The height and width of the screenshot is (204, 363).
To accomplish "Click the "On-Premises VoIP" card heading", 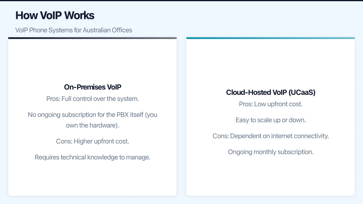I will [x=93, y=87].
